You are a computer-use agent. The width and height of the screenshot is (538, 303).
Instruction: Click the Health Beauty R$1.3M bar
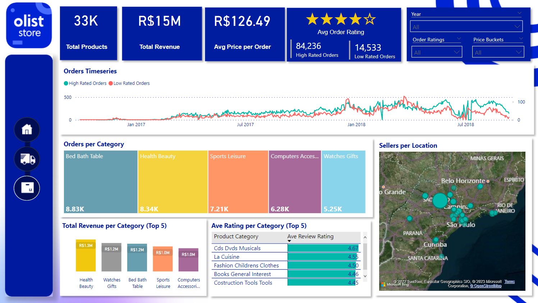pos(86,256)
